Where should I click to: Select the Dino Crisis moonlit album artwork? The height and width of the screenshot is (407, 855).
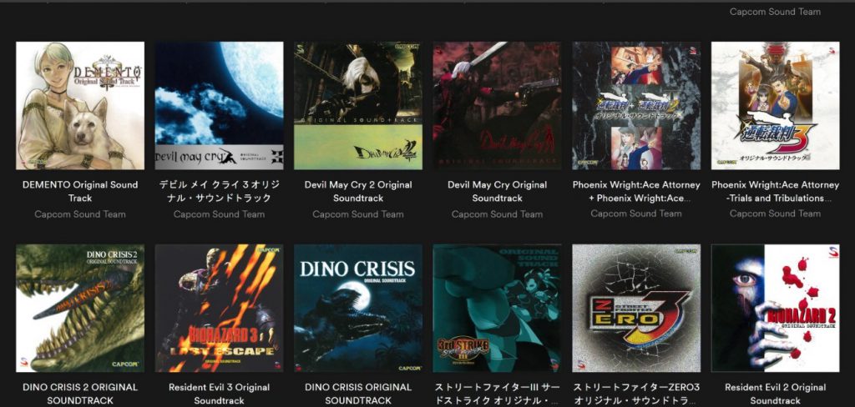pyautogui.click(x=358, y=309)
